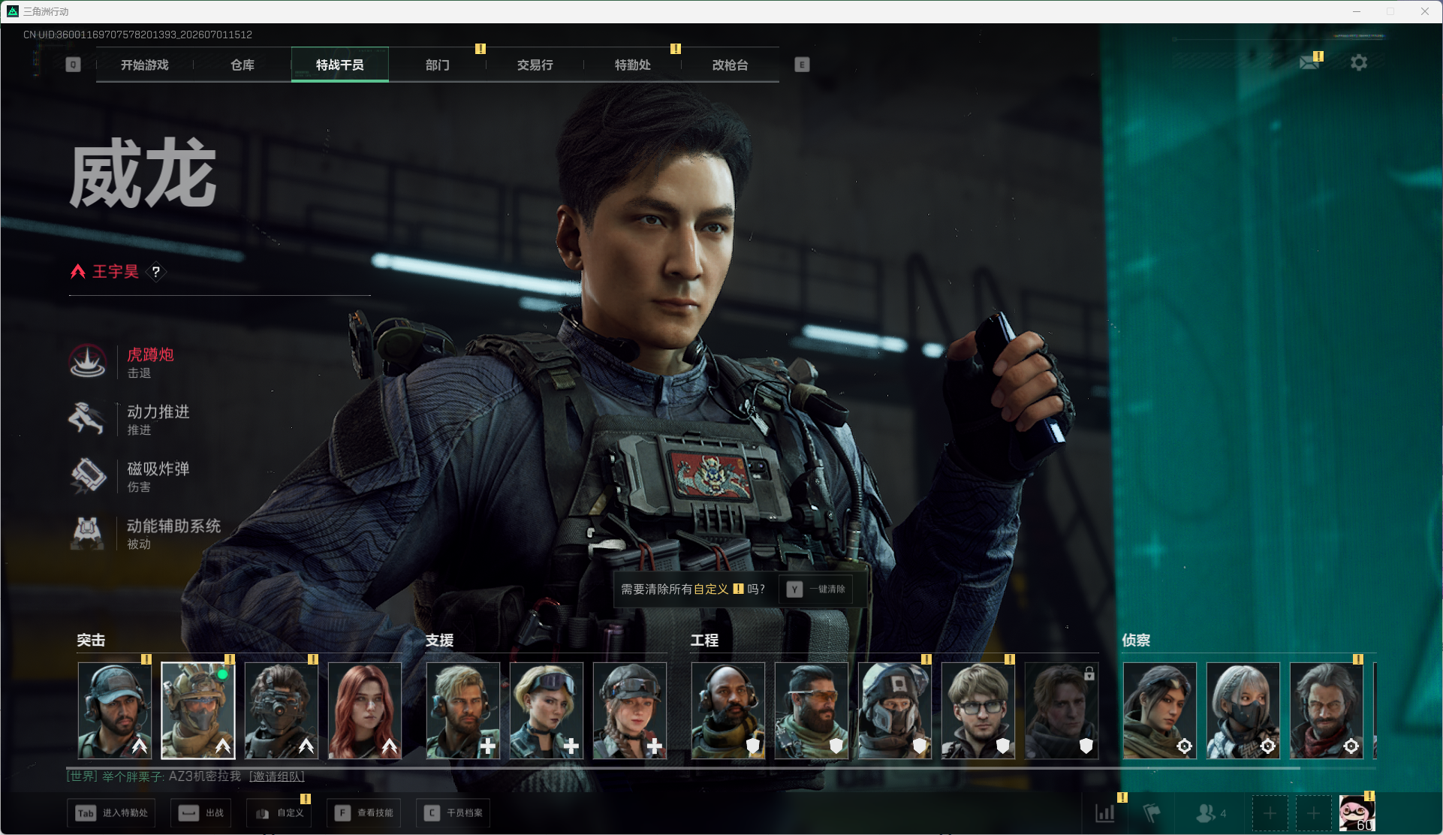Select the red-haired assault operator portrait
Image resolution: width=1443 pixels, height=835 pixels.
click(x=365, y=710)
